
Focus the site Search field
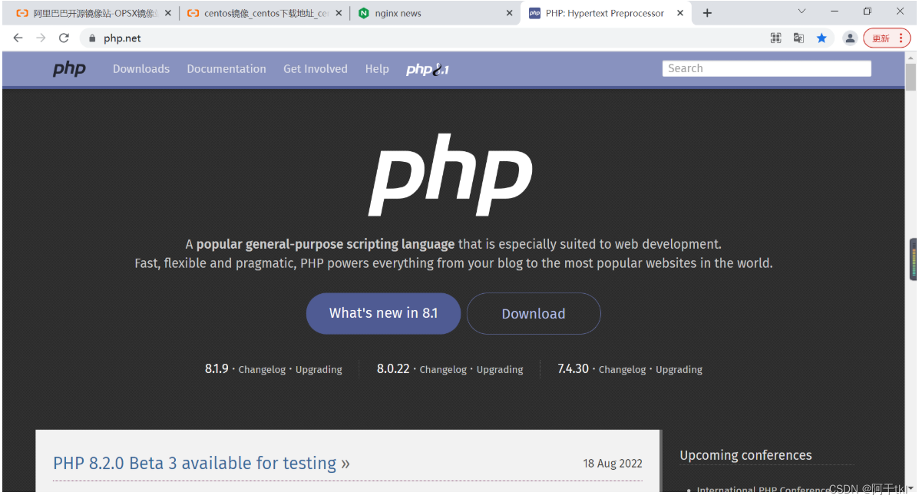[x=767, y=68]
